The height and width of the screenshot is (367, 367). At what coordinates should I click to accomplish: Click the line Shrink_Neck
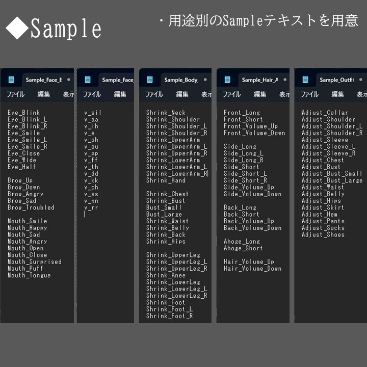pos(166,113)
